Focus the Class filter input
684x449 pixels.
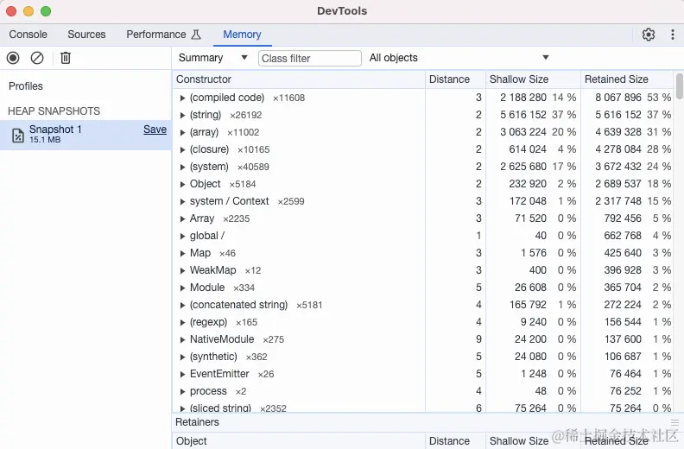pos(310,58)
